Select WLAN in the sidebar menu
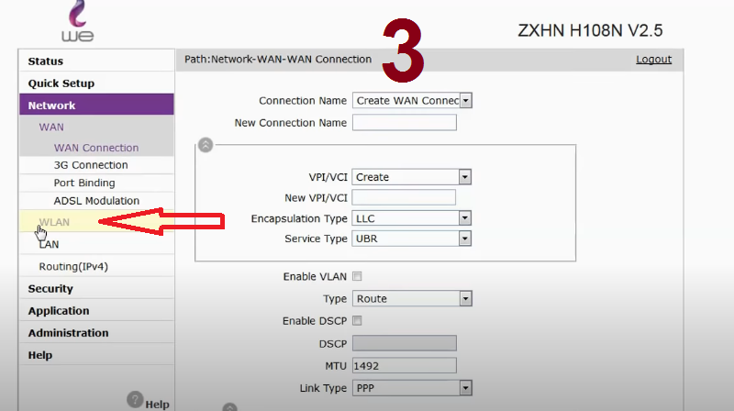Viewport: 734px width, 411px height. [x=54, y=222]
